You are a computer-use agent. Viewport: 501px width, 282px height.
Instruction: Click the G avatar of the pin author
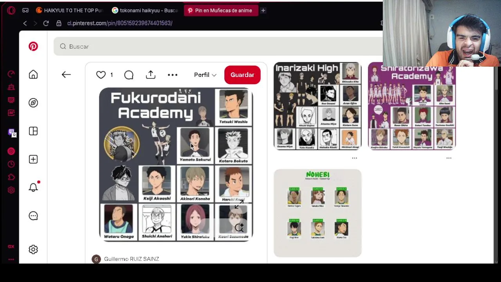click(96, 259)
